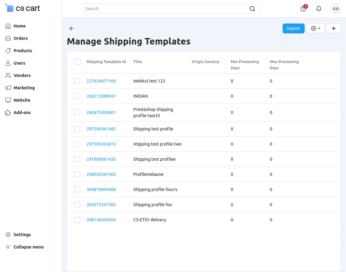
Task: Click the Orders inbox icon
Action: (x=8, y=38)
